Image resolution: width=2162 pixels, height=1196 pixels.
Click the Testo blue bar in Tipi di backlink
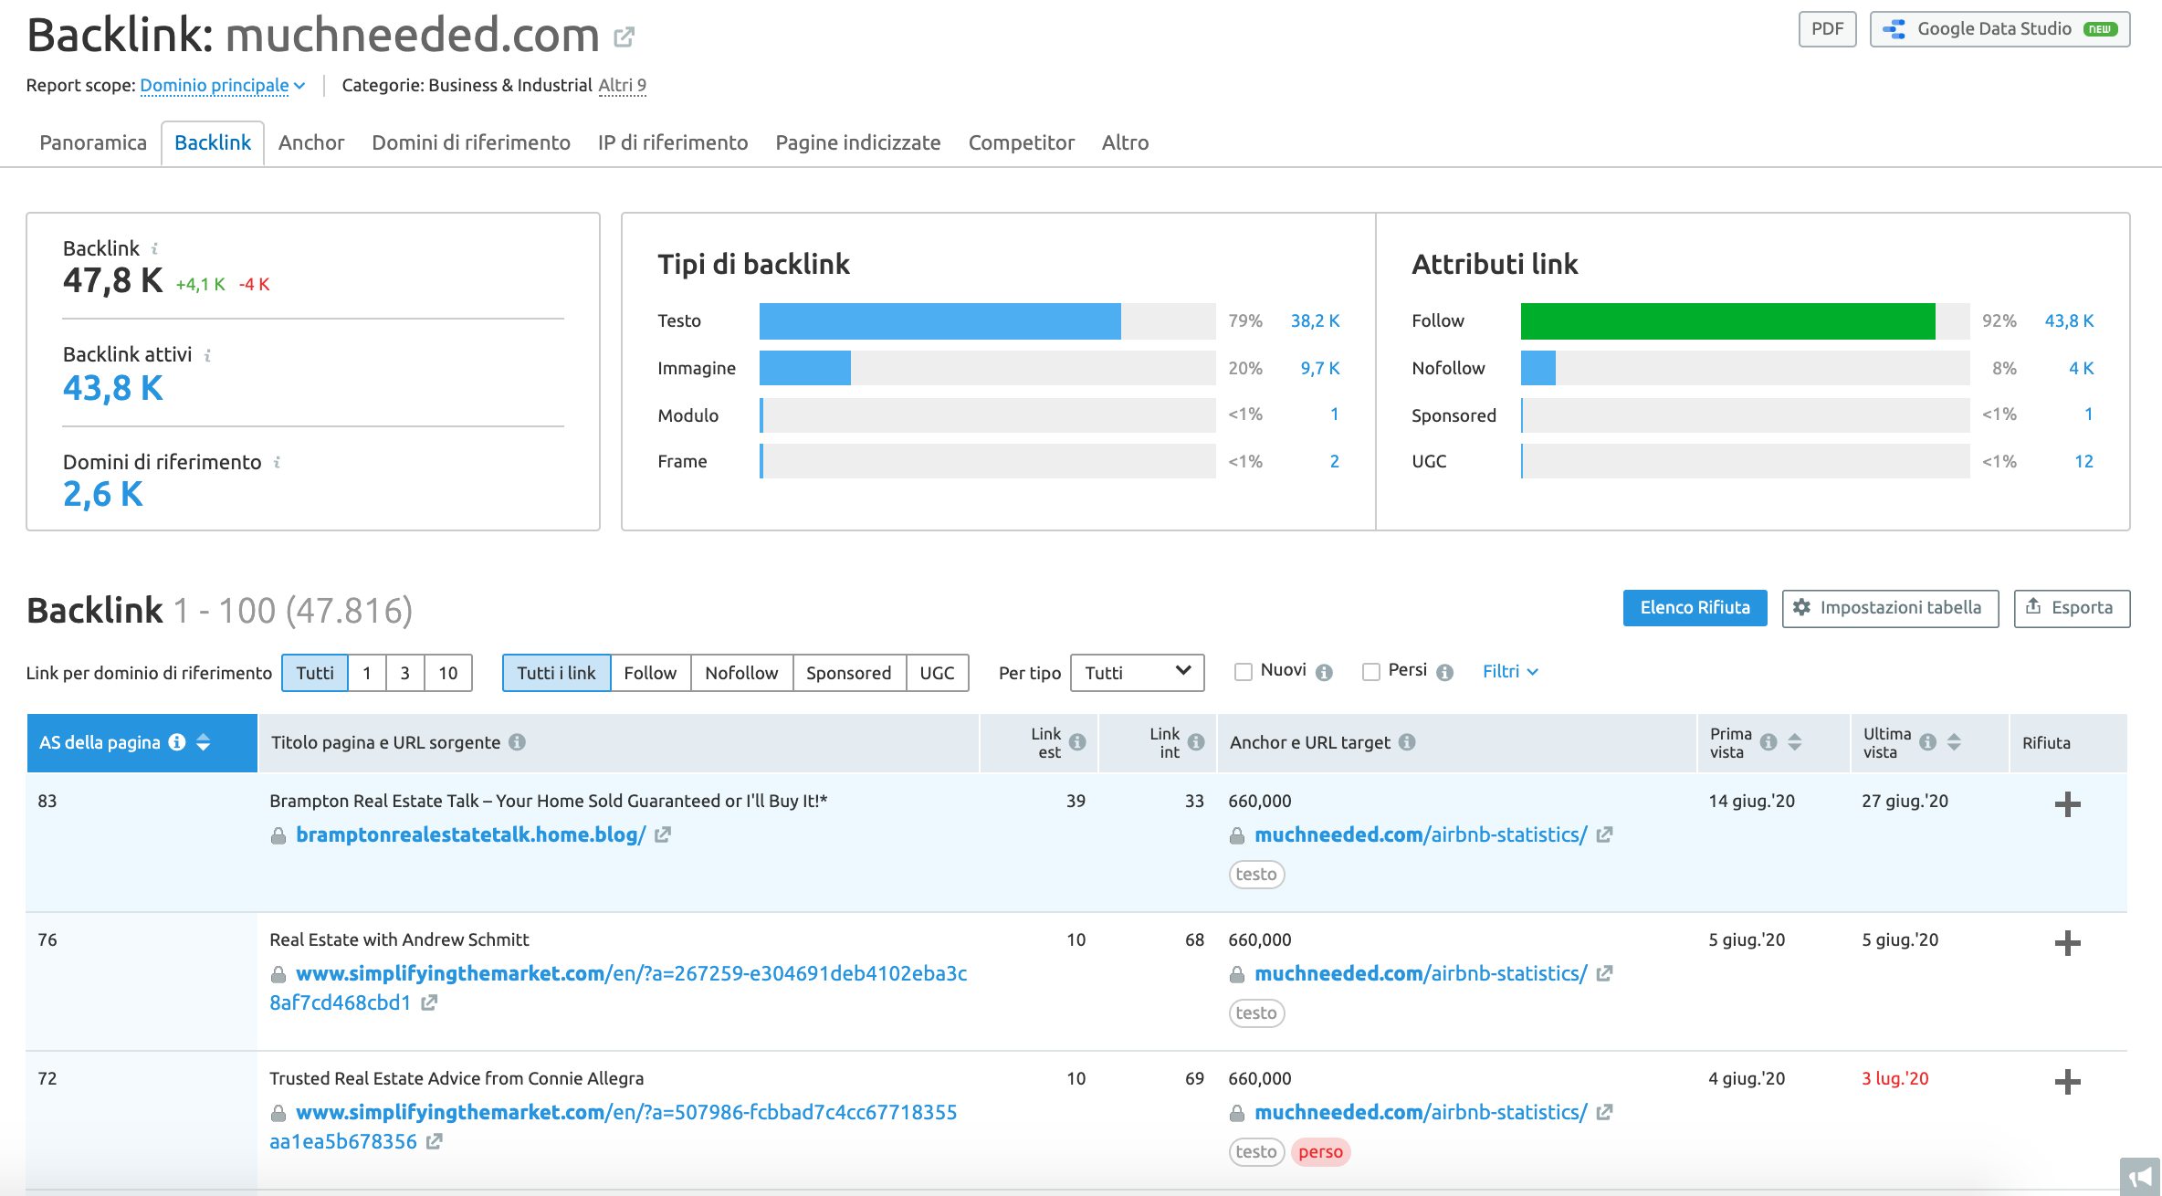coord(939,321)
